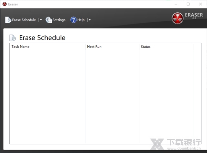Maximize the Eraser window
The width and height of the screenshot is (207, 153).
188,4
